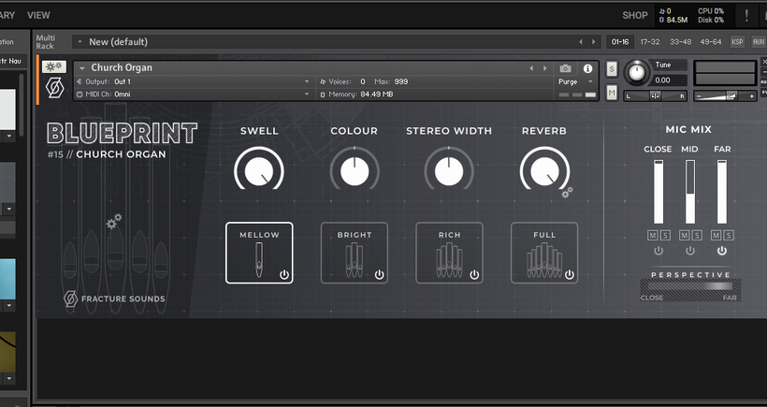Click the exclamation warning icon

click(746, 16)
